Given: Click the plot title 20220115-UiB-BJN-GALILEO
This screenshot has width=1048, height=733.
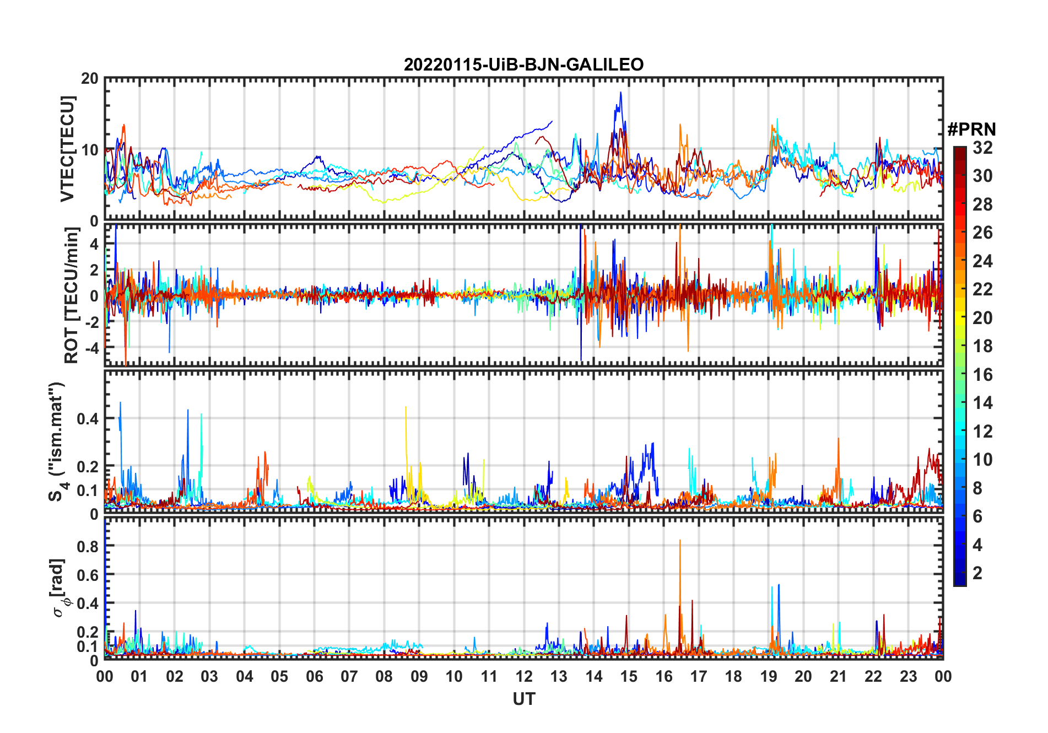Looking at the screenshot, I should pos(523,64).
